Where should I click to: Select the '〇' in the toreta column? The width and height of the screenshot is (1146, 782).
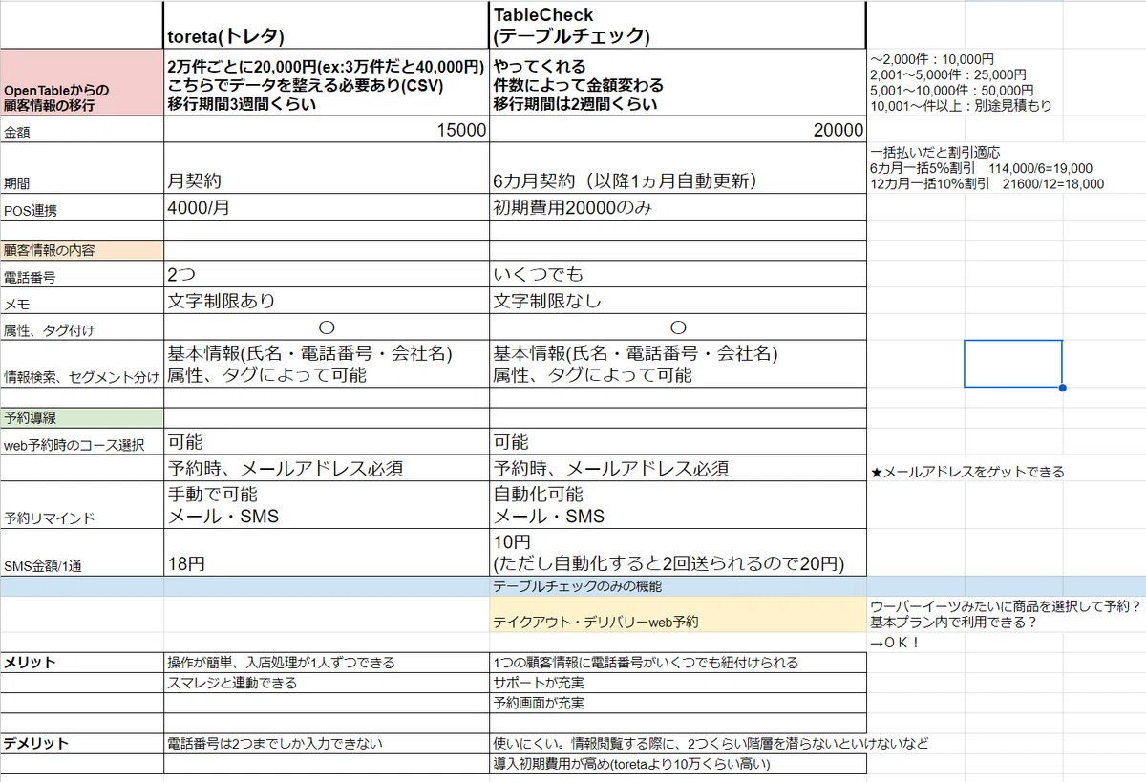point(326,327)
